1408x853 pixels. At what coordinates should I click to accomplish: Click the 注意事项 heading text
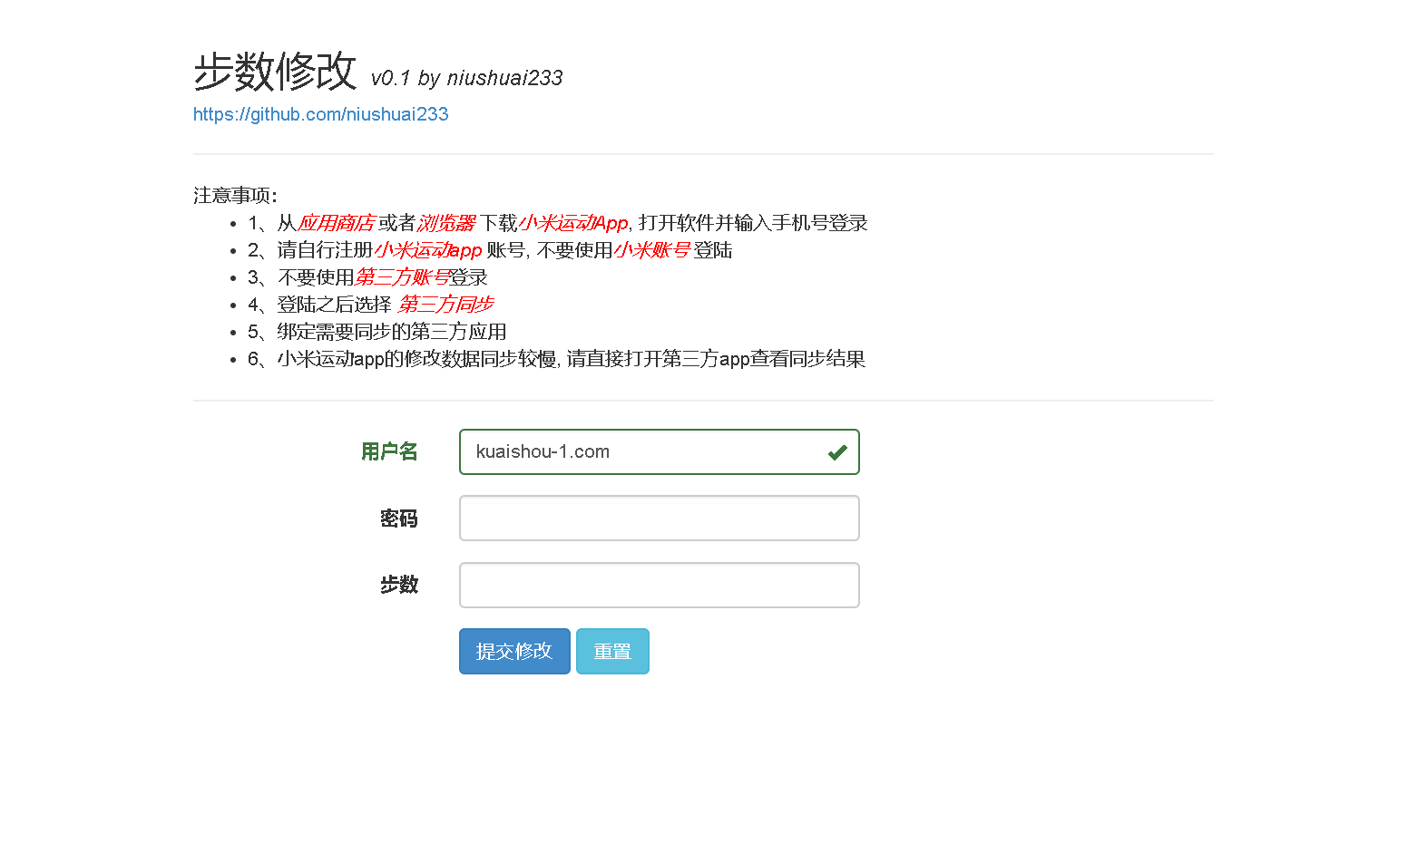tap(236, 196)
